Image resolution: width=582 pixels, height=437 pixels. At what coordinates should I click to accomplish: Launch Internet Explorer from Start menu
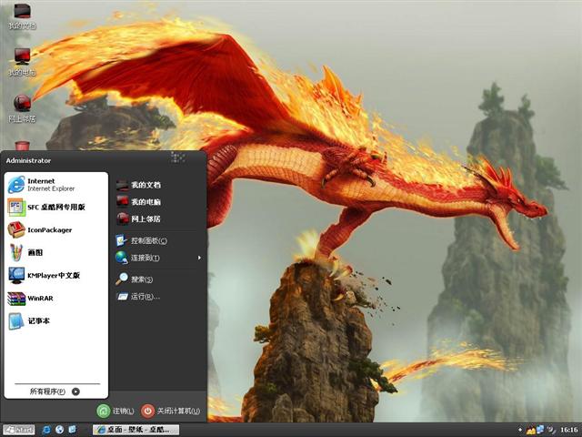click(x=56, y=185)
